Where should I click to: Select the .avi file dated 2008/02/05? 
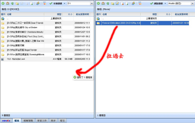coord(45,59)
